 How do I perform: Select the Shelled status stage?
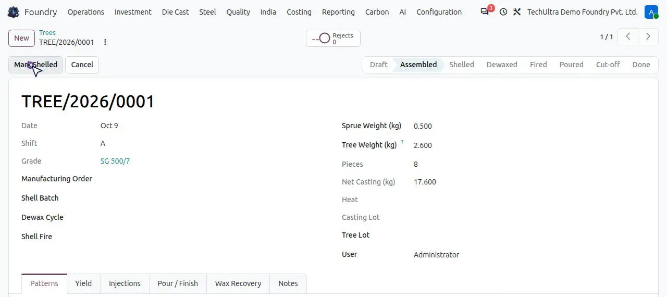click(x=462, y=65)
